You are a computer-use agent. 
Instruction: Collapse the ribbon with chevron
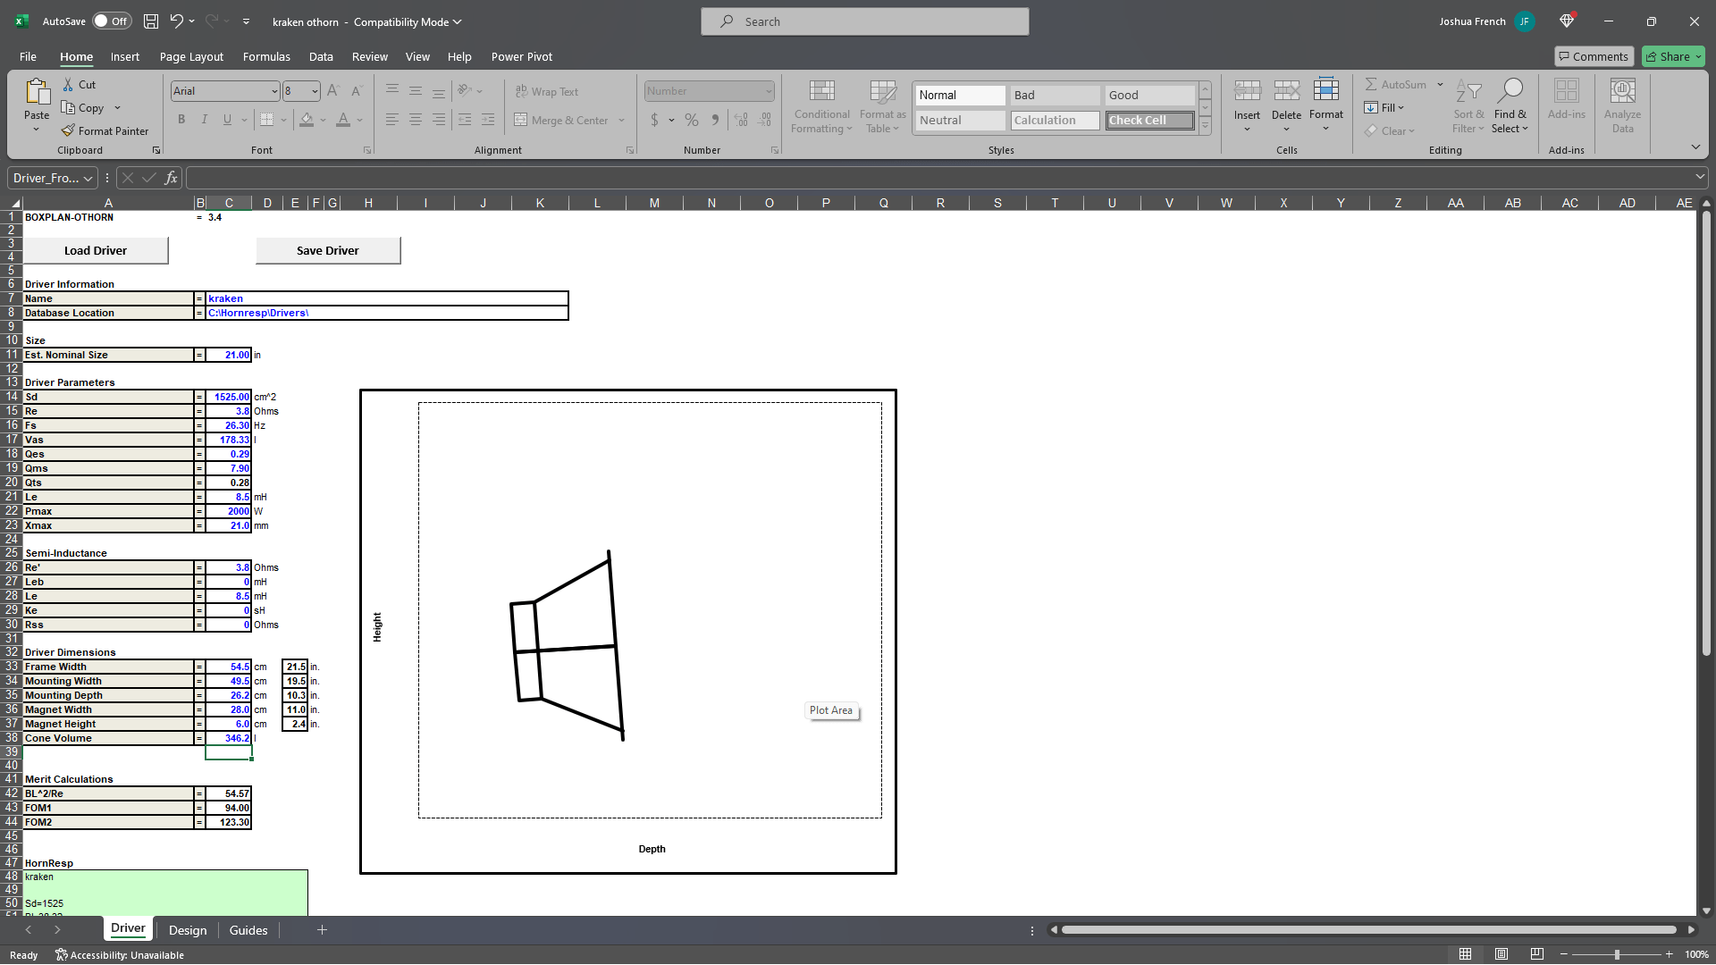coord(1695,147)
